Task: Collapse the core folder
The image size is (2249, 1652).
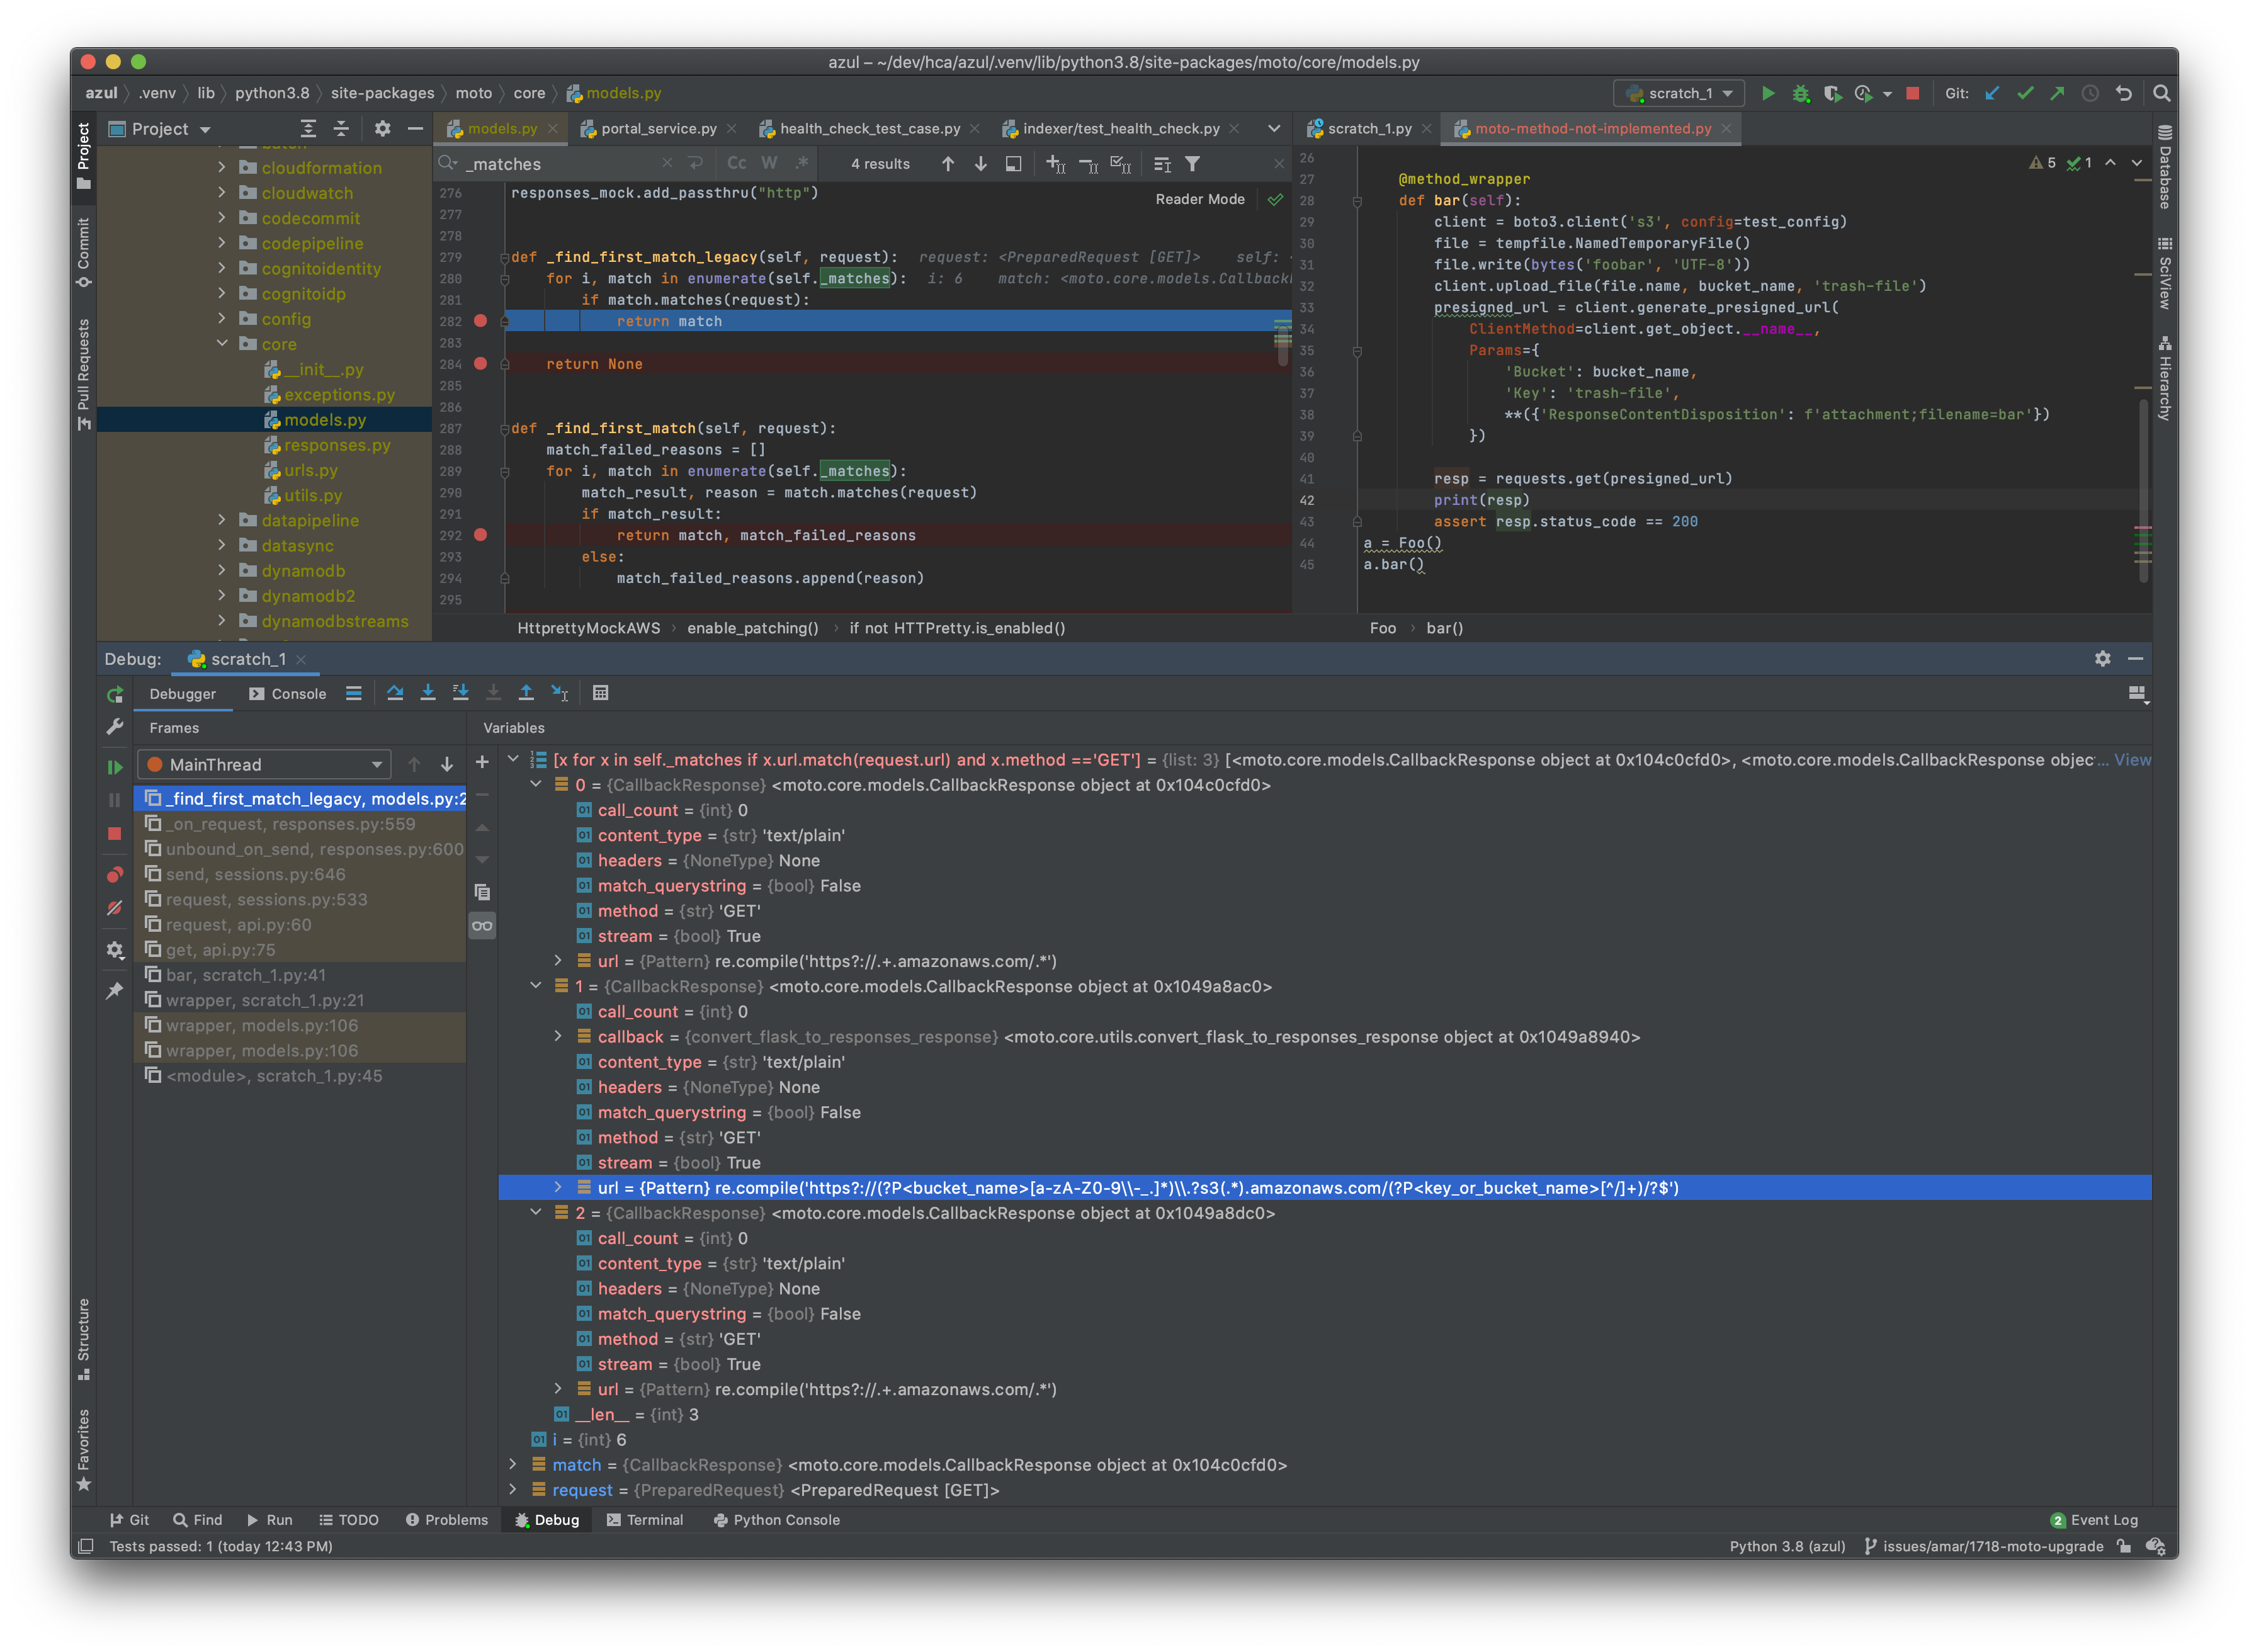Action: point(222,343)
